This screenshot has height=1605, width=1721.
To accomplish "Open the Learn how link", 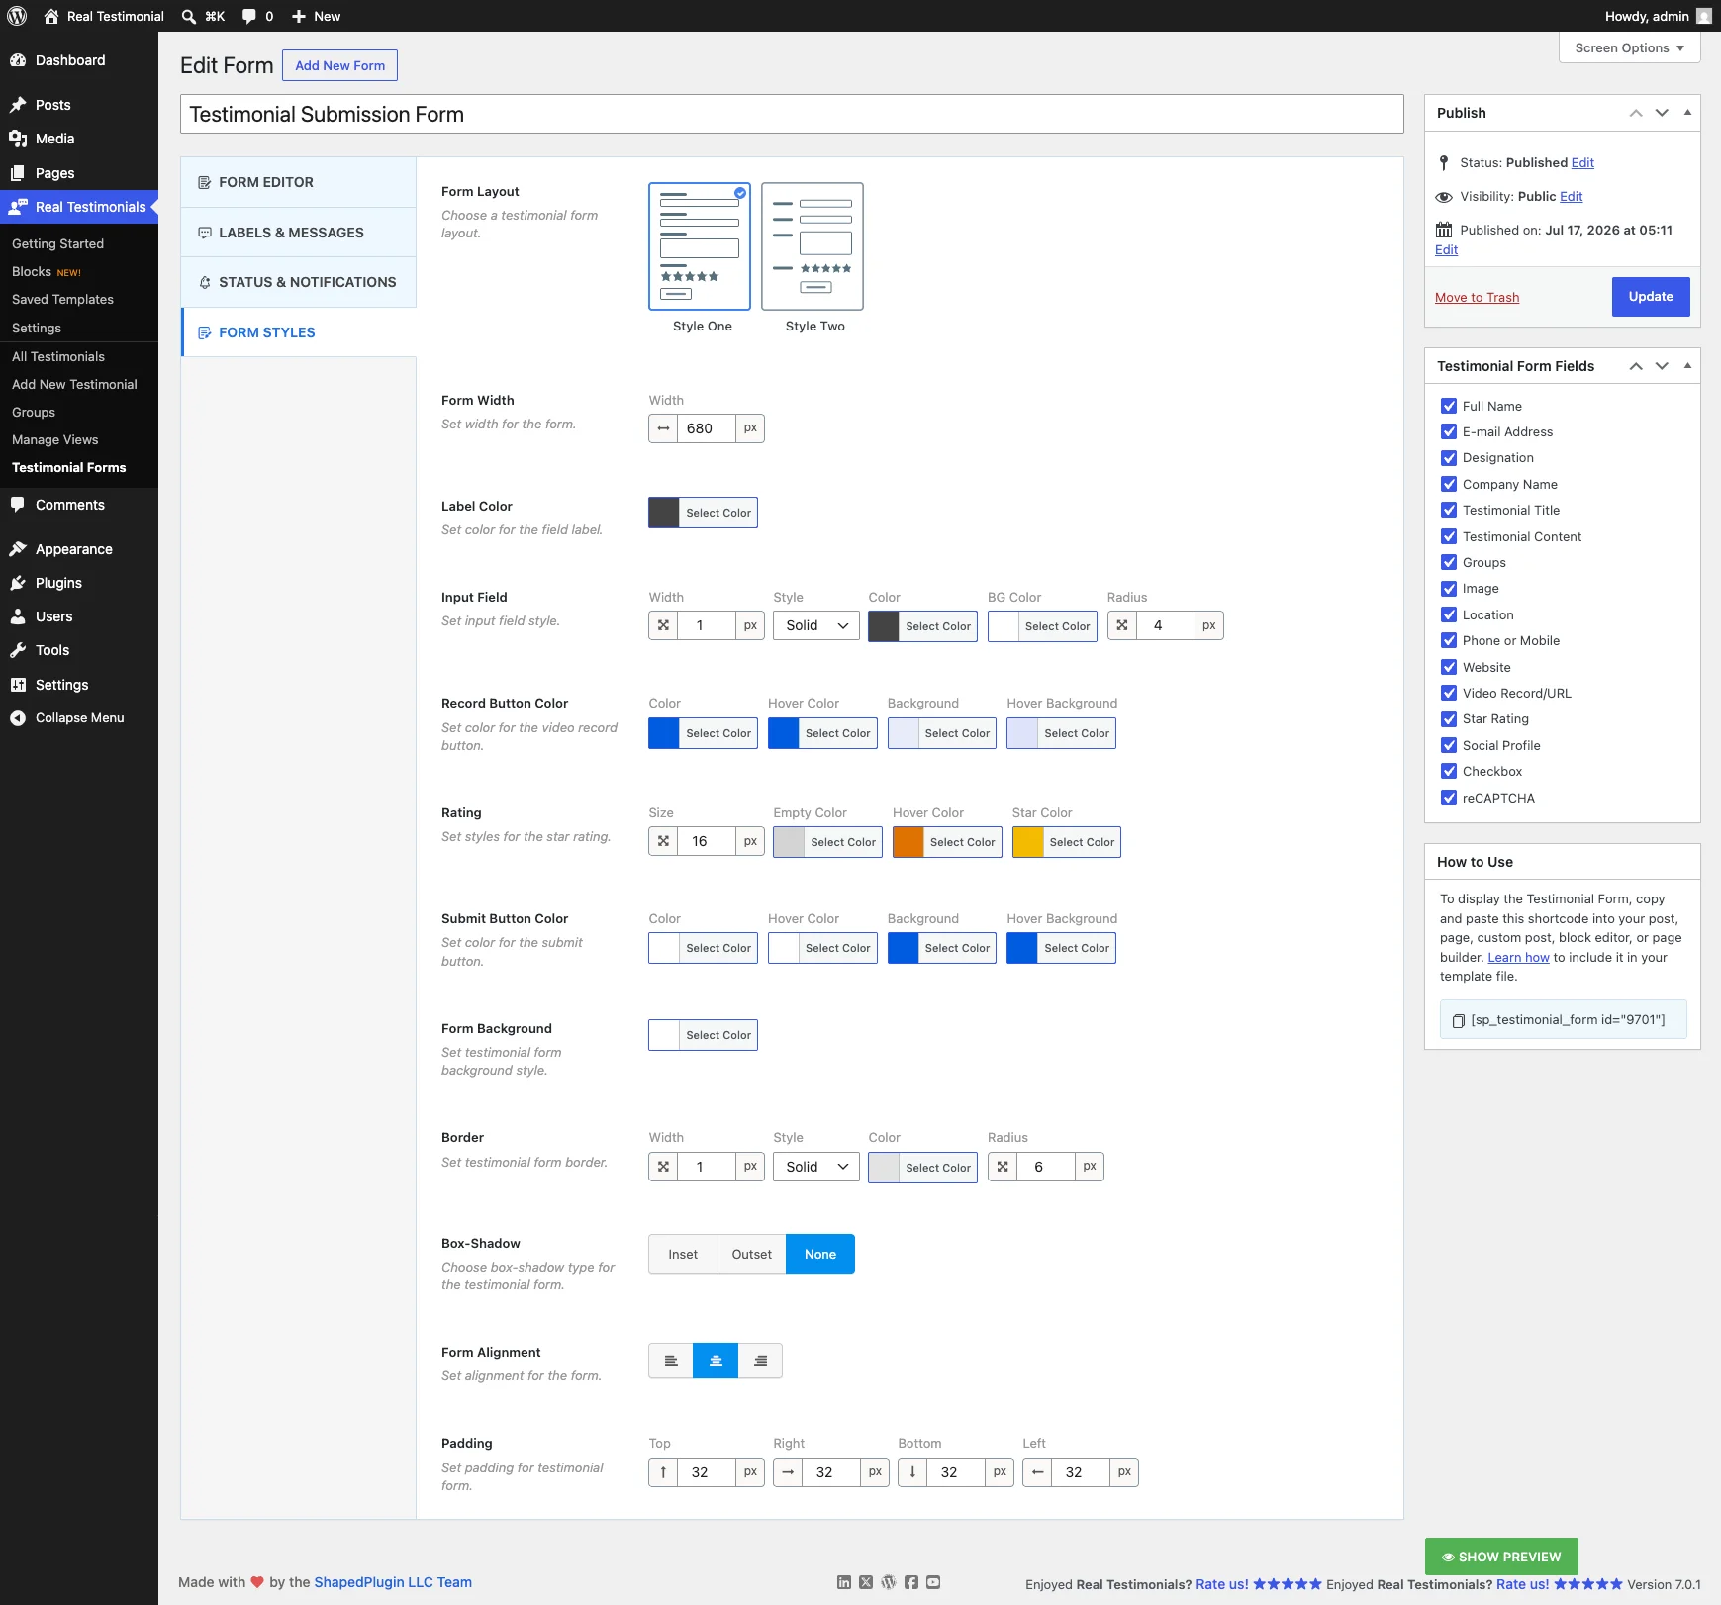I will pos(1518,958).
